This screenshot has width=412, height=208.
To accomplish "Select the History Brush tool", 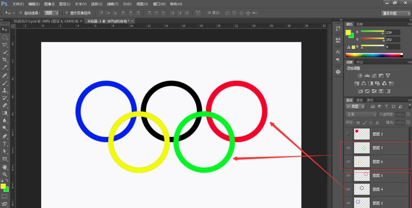I will click(5, 98).
